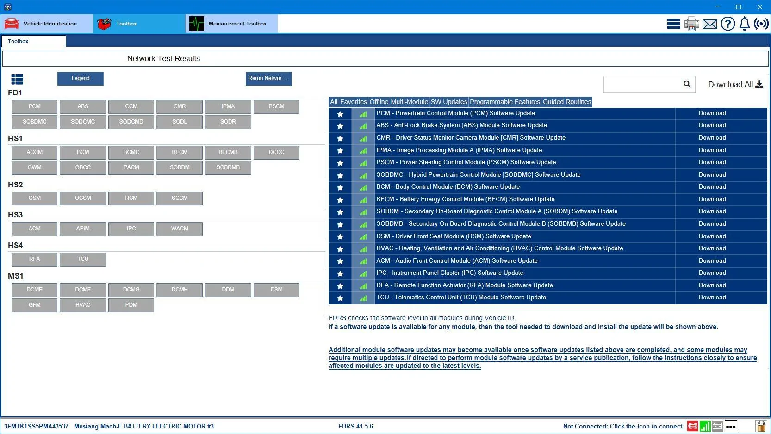Screen dimensions: 771x434
Task: Favorite the PCM Software Update star
Action: click(340, 114)
